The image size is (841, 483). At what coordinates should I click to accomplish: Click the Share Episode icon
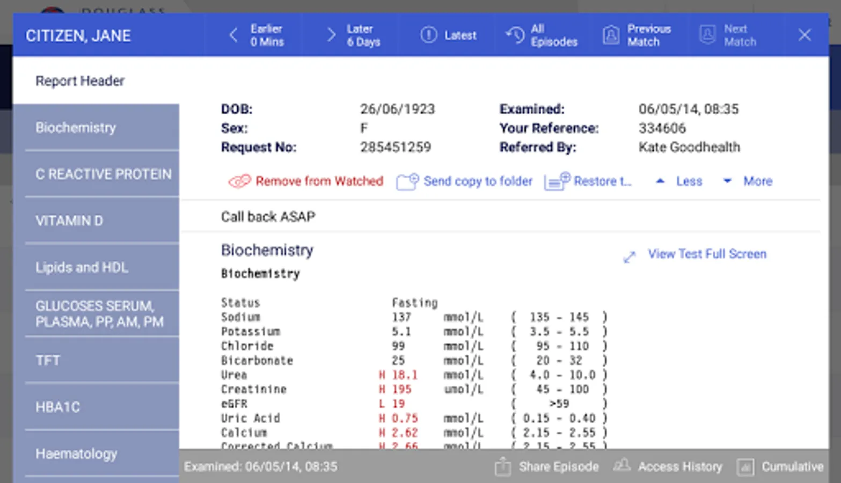coord(503,466)
